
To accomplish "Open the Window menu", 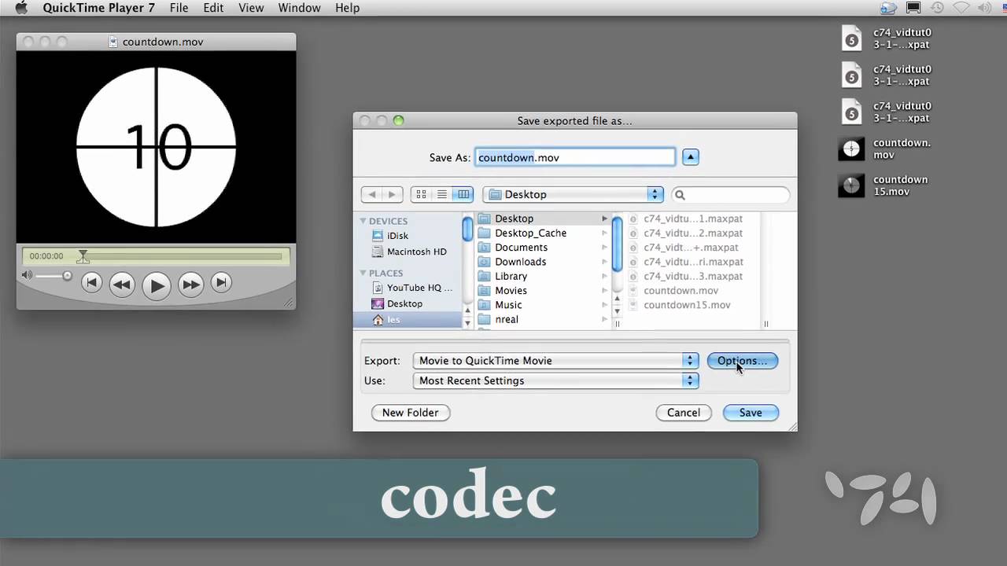I will [299, 8].
